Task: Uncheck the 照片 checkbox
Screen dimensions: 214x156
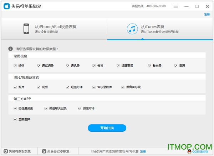Action: pos(15,87)
